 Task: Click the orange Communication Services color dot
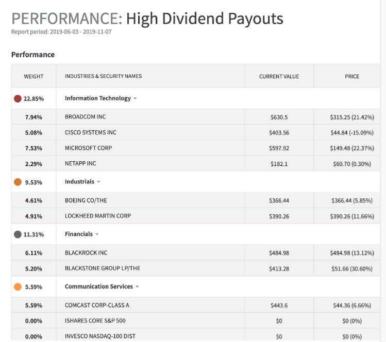tap(18, 287)
